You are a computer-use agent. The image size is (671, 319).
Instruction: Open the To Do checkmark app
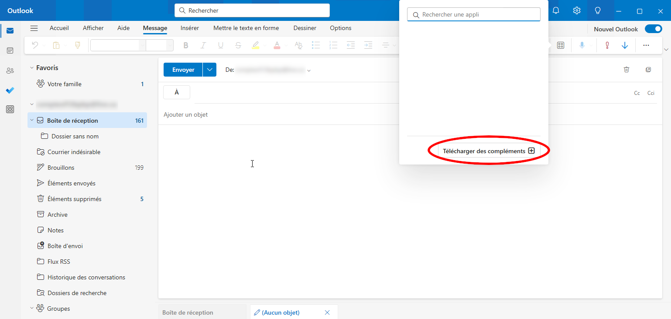10,90
